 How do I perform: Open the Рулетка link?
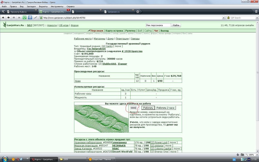click(130, 31)
